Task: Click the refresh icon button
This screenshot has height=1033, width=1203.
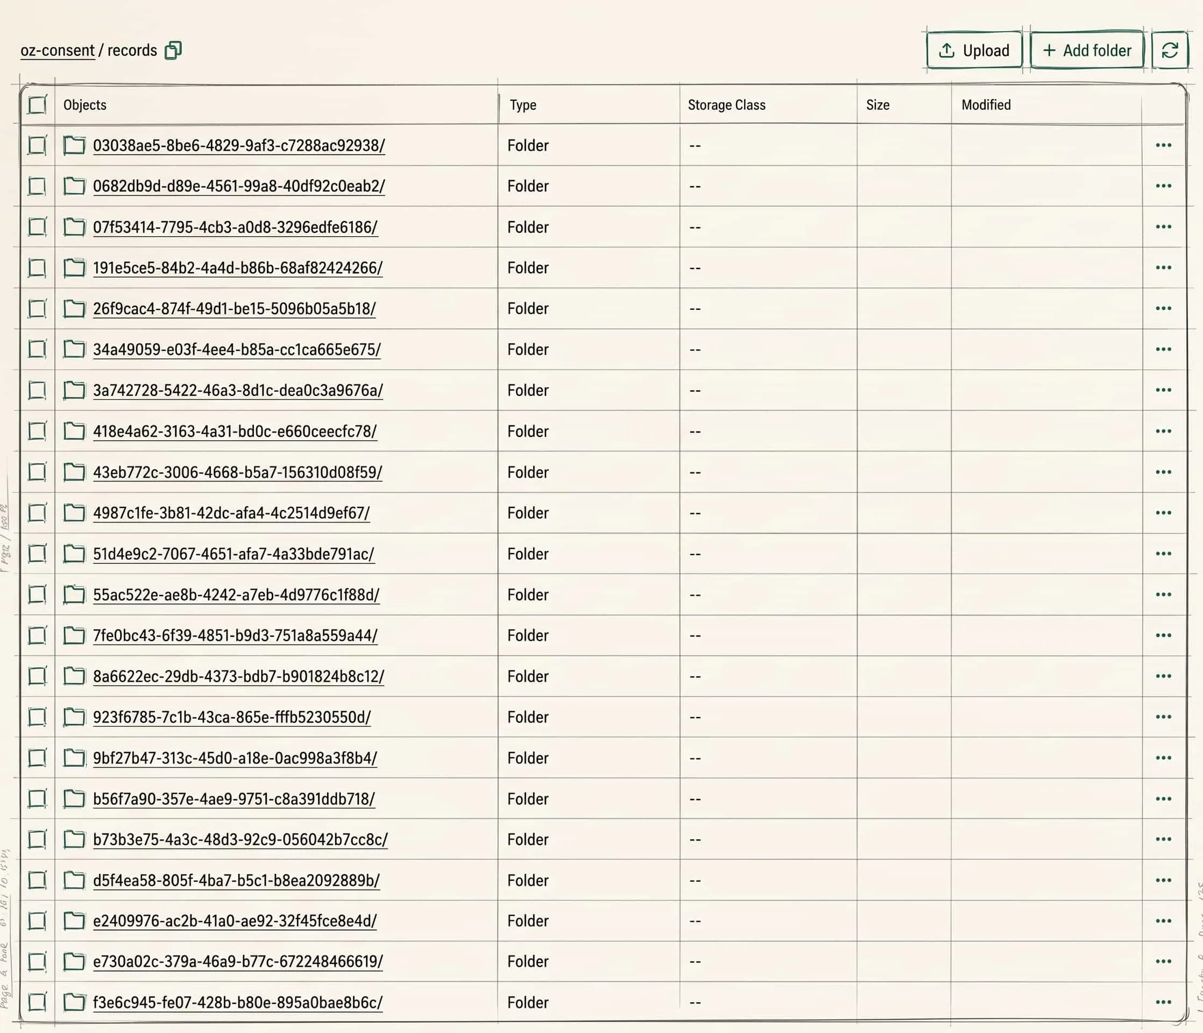Action: [x=1169, y=51]
